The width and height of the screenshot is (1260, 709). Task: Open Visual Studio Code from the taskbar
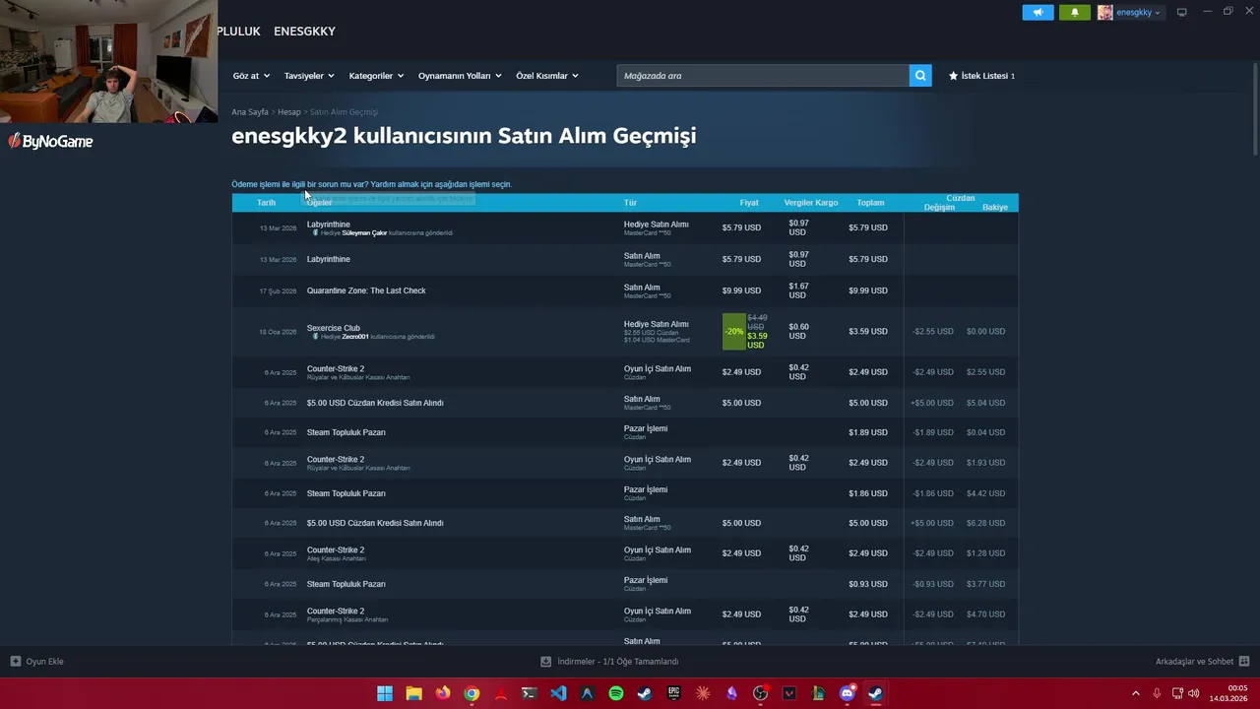point(558,693)
